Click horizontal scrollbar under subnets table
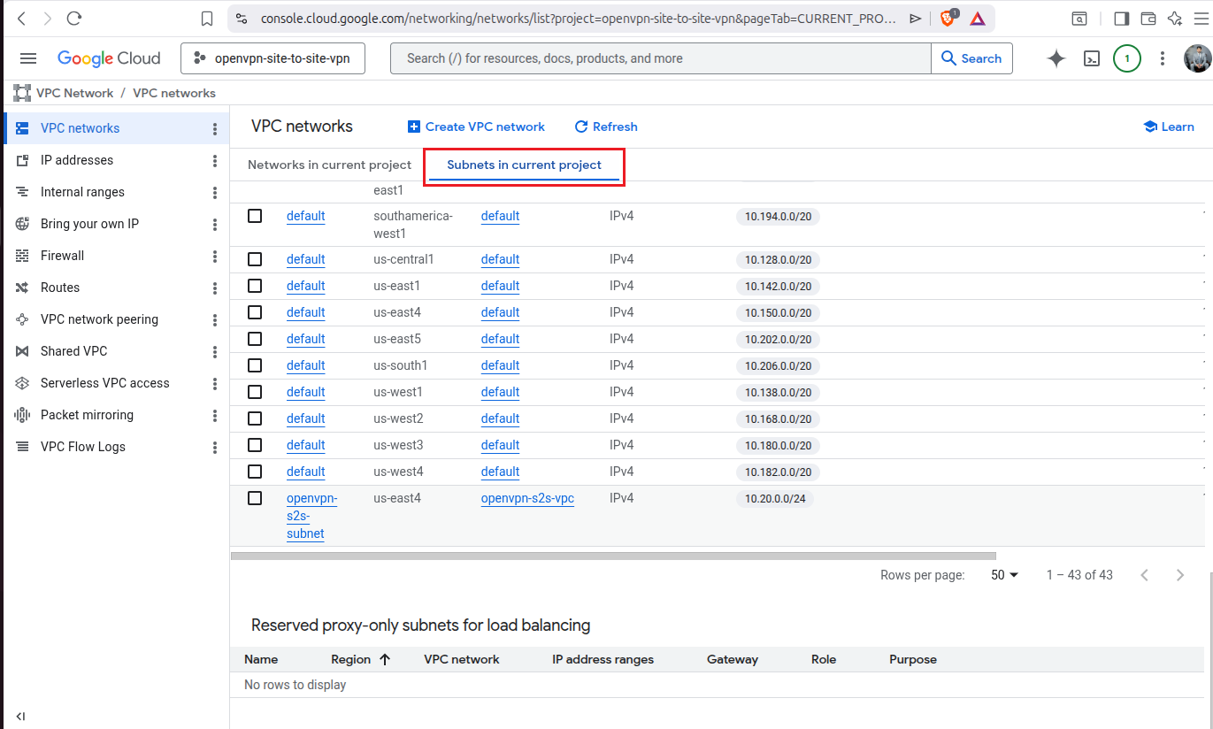 (613, 556)
